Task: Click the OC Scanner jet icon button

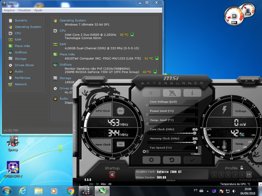Action: 172,93
